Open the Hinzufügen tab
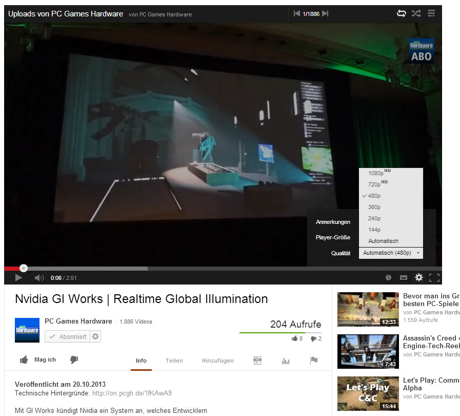The image size is (460, 416). (218, 361)
